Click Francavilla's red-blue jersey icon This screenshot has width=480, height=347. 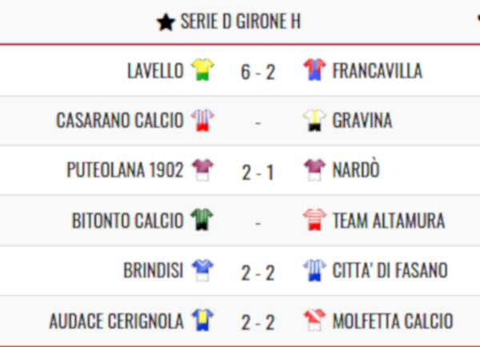coord(314,70)
